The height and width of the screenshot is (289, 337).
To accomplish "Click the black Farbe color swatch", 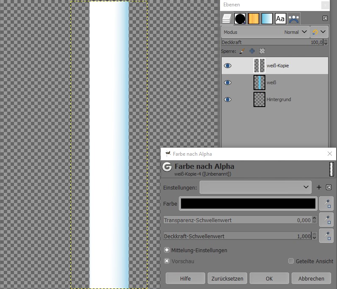I will pos(248,204).
